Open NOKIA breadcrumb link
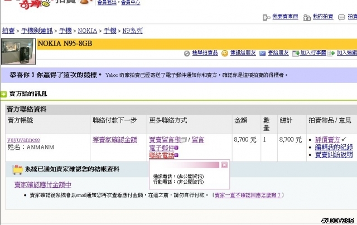The width and height of the screenshot is (357, 225). [x=88, y=31]
